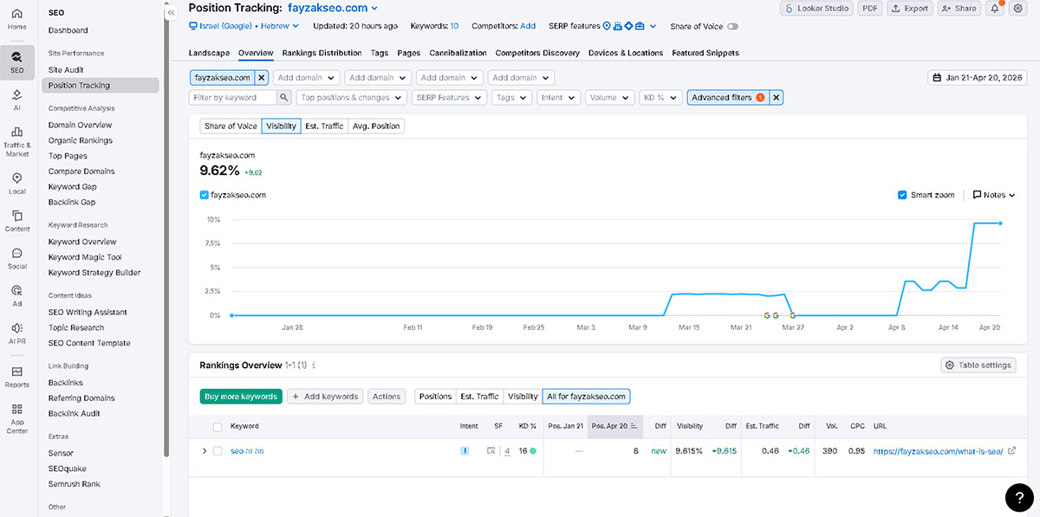Click the Intent 'I' badge in keyword row

pyautogui.click(x=465, y=451)
